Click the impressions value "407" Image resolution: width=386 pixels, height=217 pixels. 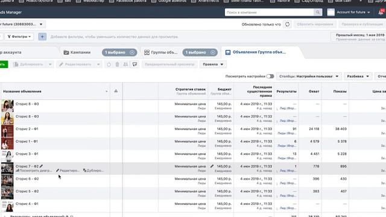(343, 192)
